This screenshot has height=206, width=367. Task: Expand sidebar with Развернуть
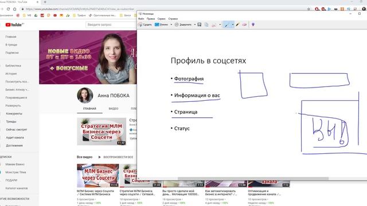tap(13, 105)
